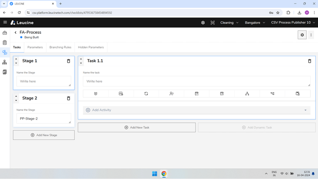Open the Cleaning use case dropdown
Image resolution: width=318 pixels, height=179 pixels.
pyautogui.click(x=229, y=23)
